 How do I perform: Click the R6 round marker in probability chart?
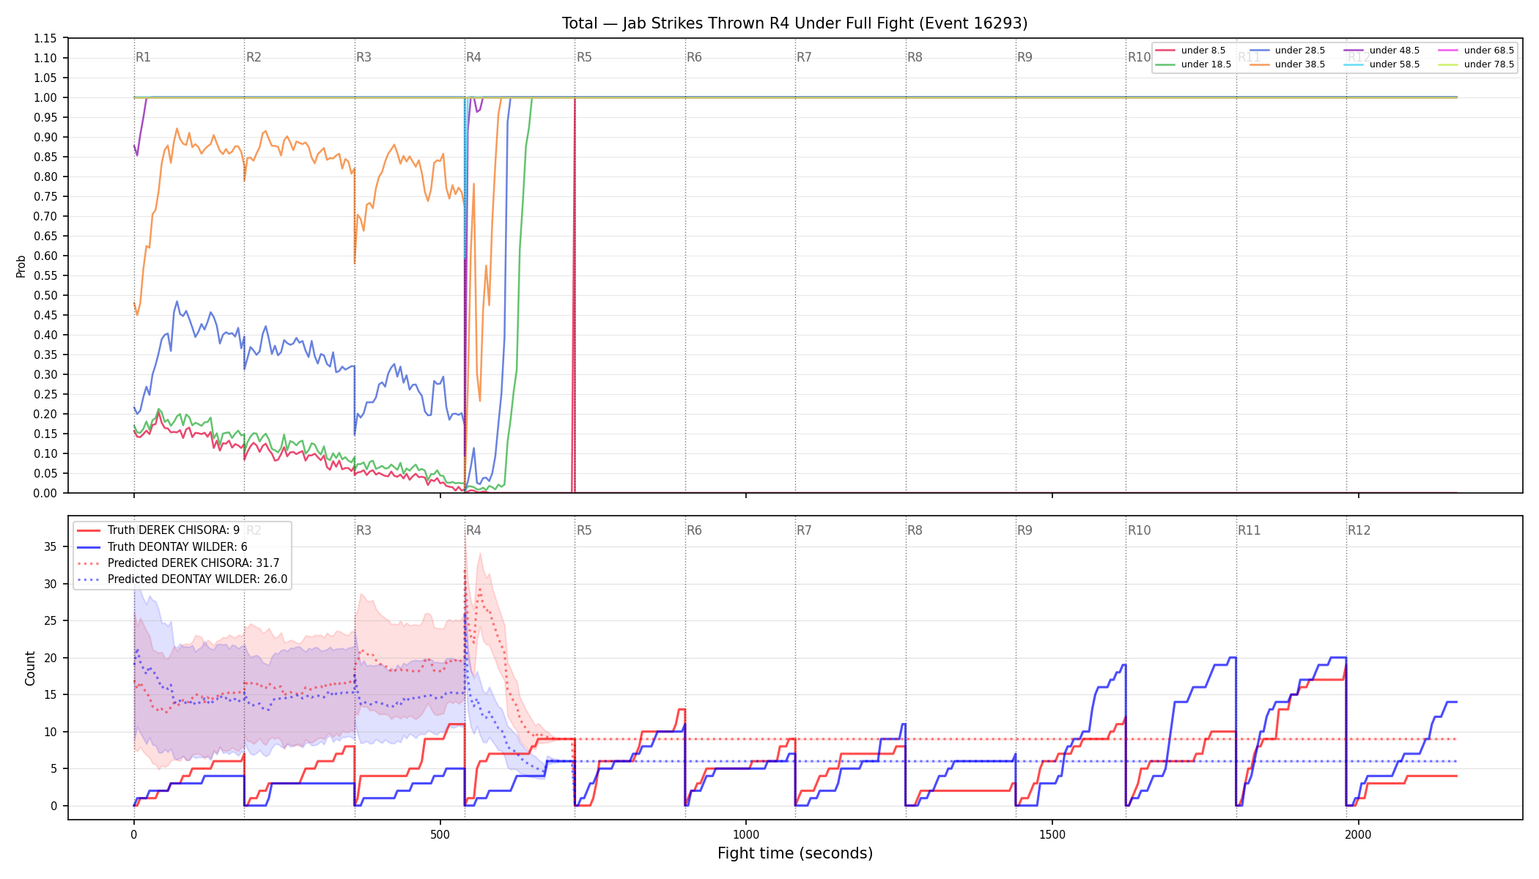pyautogui.click(x=694, y=57)
